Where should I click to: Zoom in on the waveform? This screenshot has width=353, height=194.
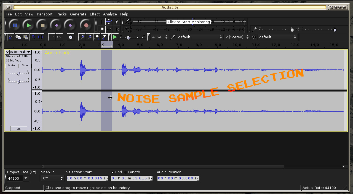[x=82, y=37]
